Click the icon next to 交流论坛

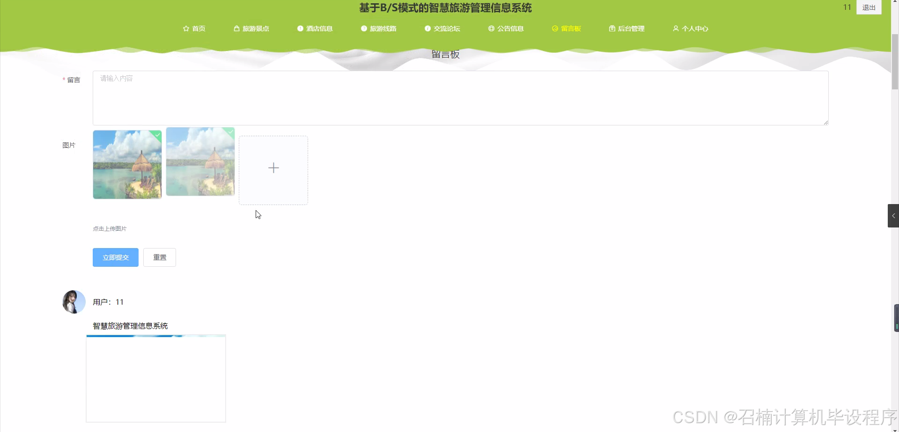pyautogui.click(x=427, y=29)
